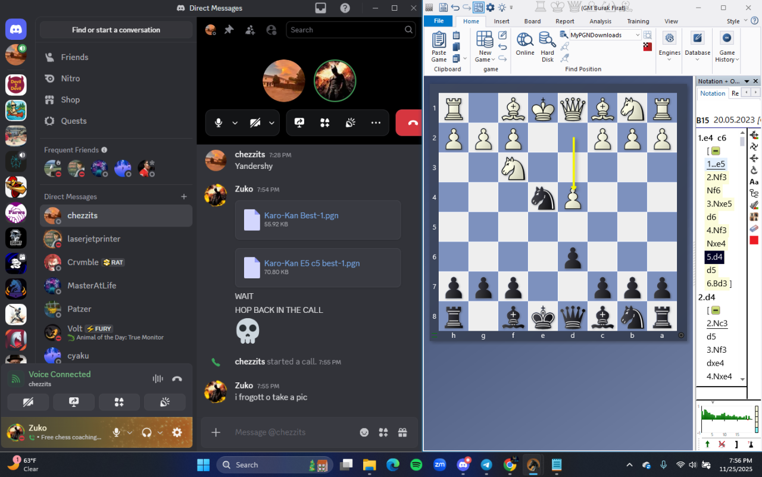This screenshot has width=762, height=477.
Task: Download Karo-Kan Best-1.pgn file link
Action: tap(301, 215)
